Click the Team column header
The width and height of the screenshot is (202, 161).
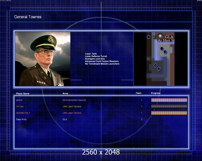pyautogui.click(x=138, y=93)
